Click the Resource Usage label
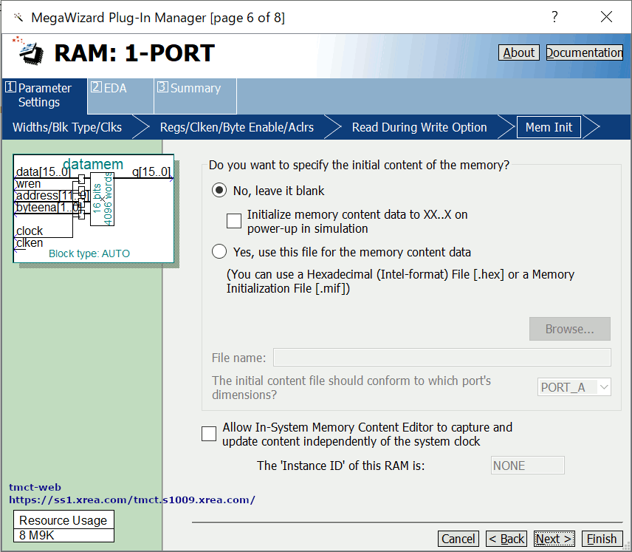The height and width of the screenshot is (552, 632). click(x=63, y=520)
